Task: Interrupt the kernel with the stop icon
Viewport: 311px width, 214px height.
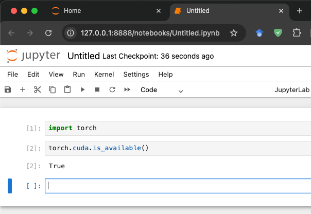Action: click(97, 90)
